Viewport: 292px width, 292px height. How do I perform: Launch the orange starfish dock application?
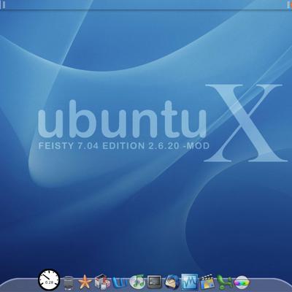[x=85, y=283]
